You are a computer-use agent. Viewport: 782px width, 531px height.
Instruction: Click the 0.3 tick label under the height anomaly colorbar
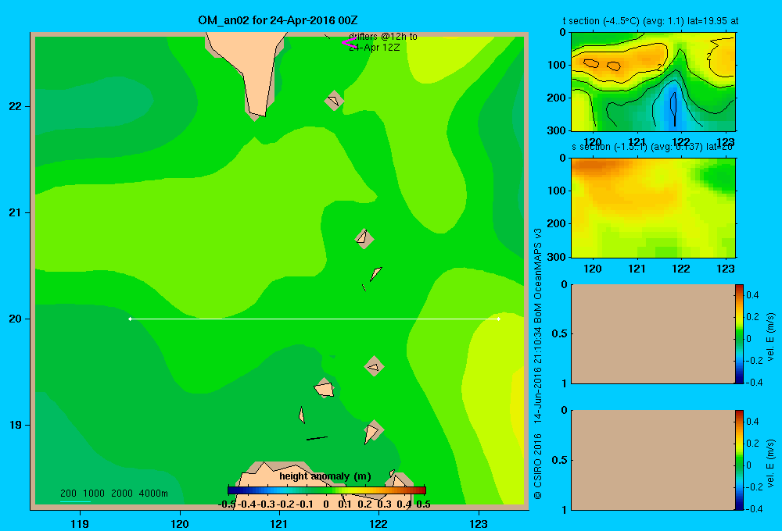384,504
